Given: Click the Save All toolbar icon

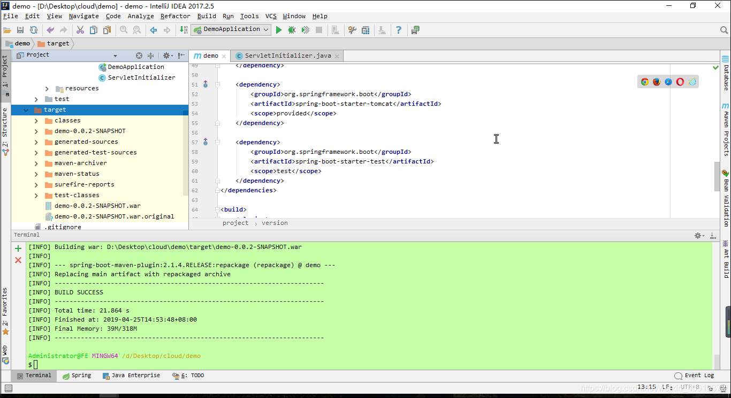Looking at the screenshot, I should coord(20,30).
